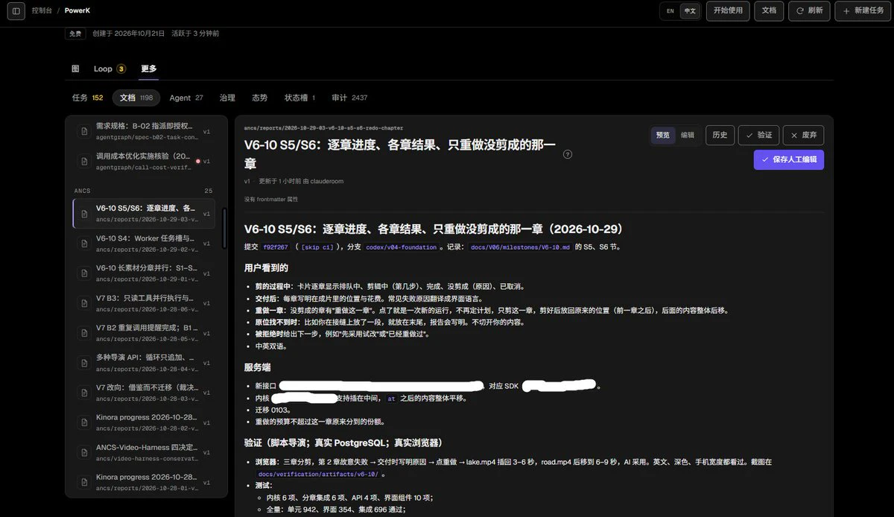Switch to the 任务 152 sub-tab
The height and width of the screenshot is (517, 894).
[x=87, y=98]
